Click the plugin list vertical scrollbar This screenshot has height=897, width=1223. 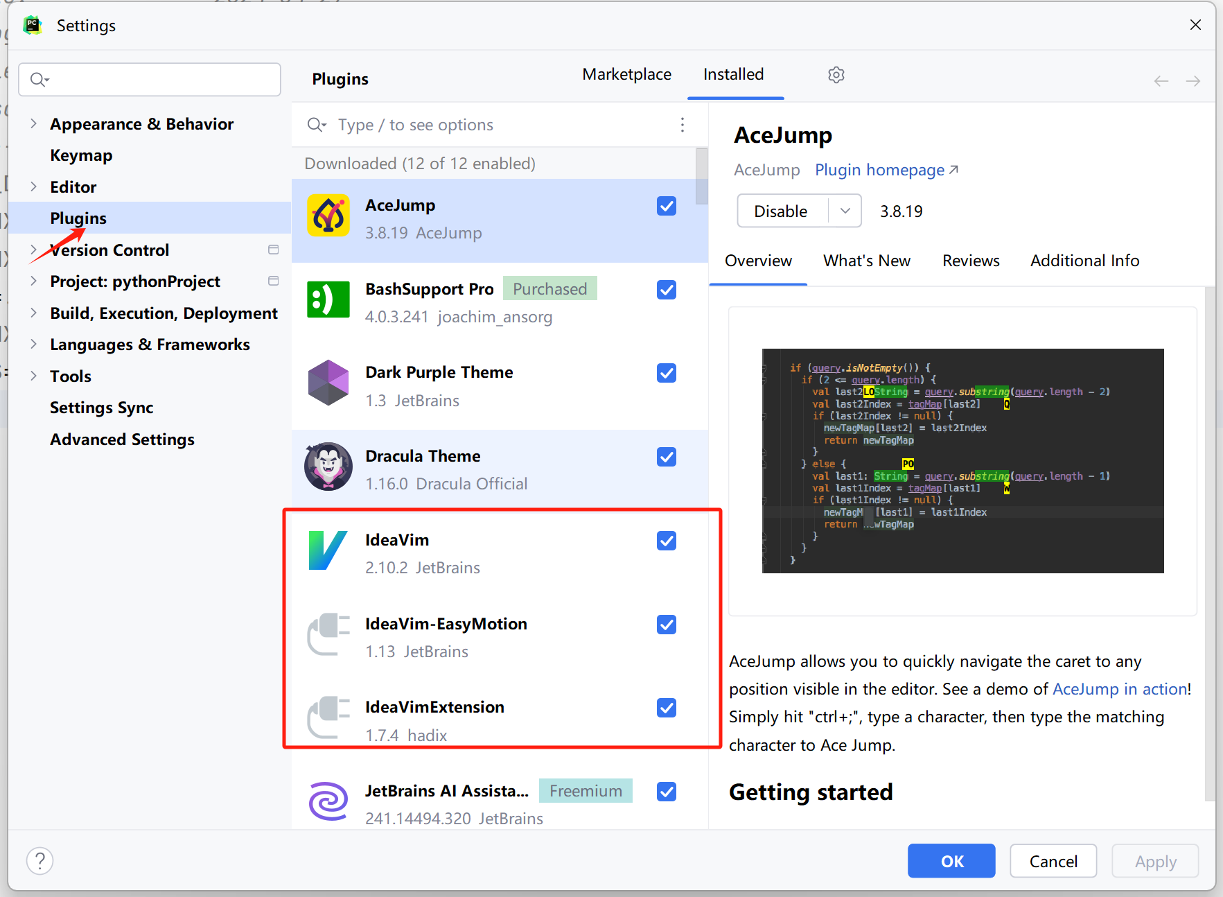tap(702, 176)
